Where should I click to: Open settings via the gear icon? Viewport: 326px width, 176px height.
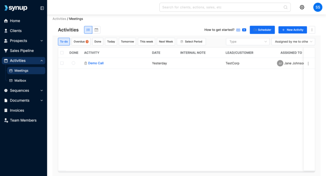pyautogui.click(x=302, y=7)
